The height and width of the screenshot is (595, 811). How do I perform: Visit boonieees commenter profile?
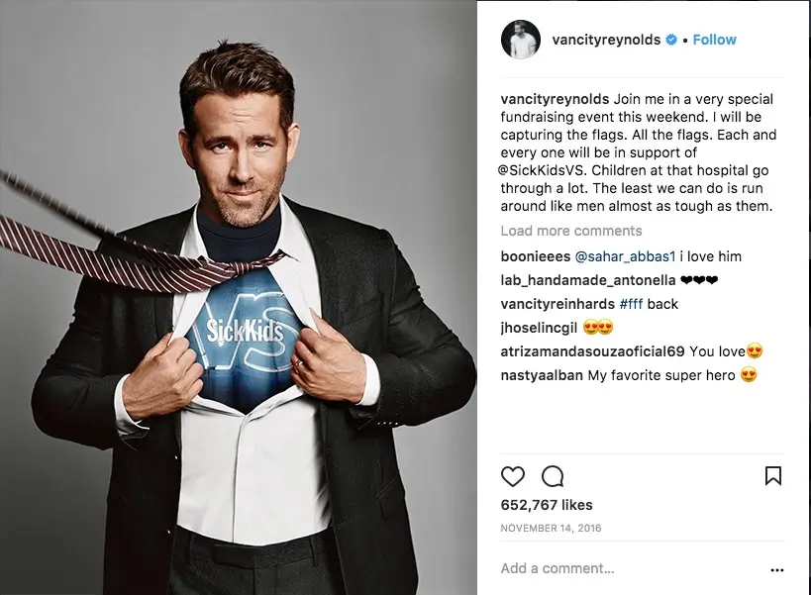click(x=536, y=256)
